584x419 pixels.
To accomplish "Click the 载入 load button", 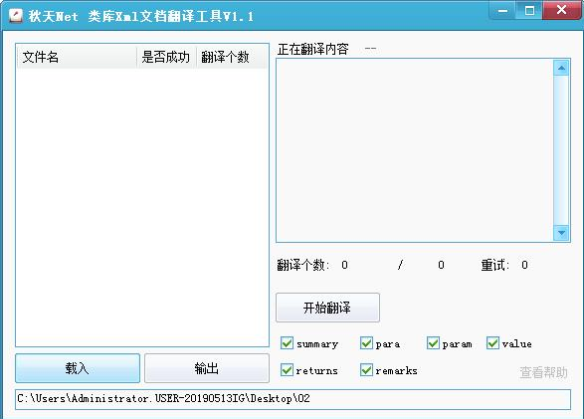I will click(78, 368).
